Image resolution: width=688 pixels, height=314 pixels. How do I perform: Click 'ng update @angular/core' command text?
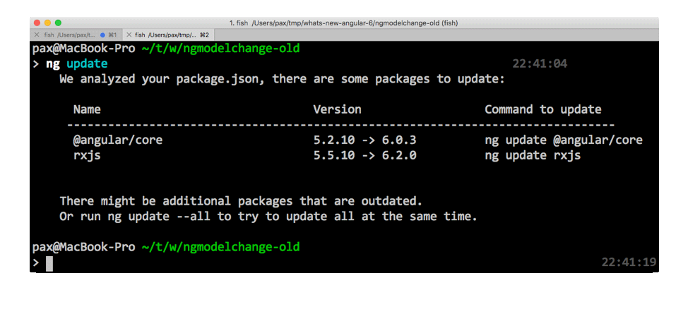tap(564, 140)
